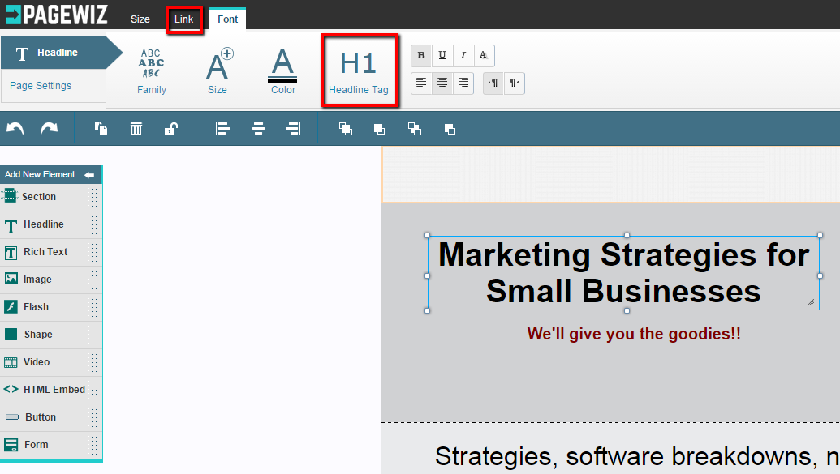Switch to the Link tab
This screenshot has height=474, width=840.
coord(184,19)
